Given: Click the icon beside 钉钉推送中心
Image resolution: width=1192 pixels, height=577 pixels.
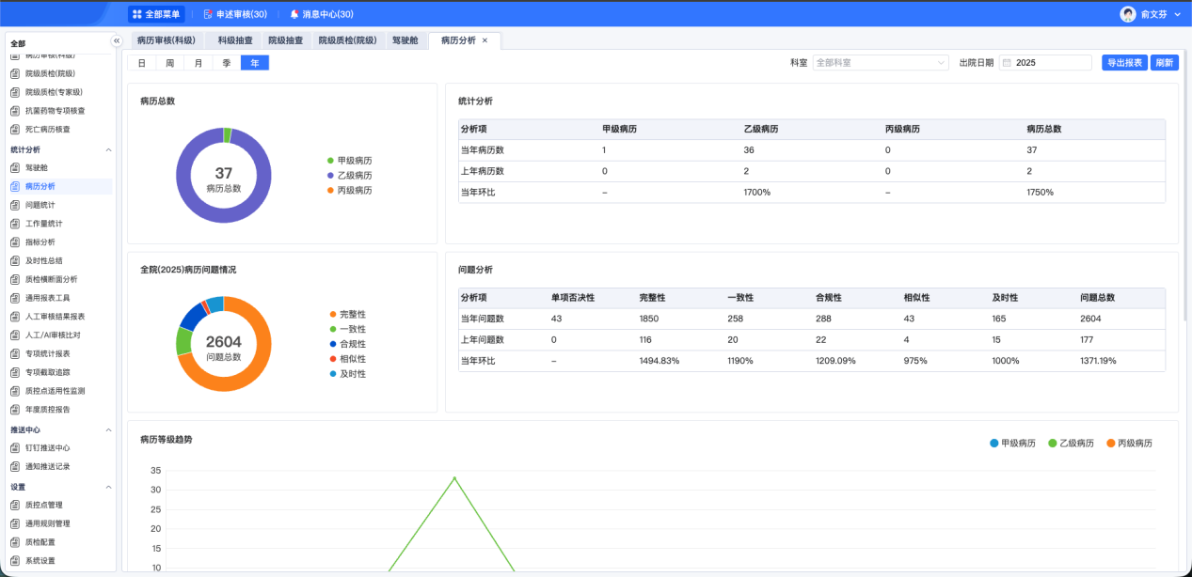Looking at the screenshot, I should [x=15, y=448].
